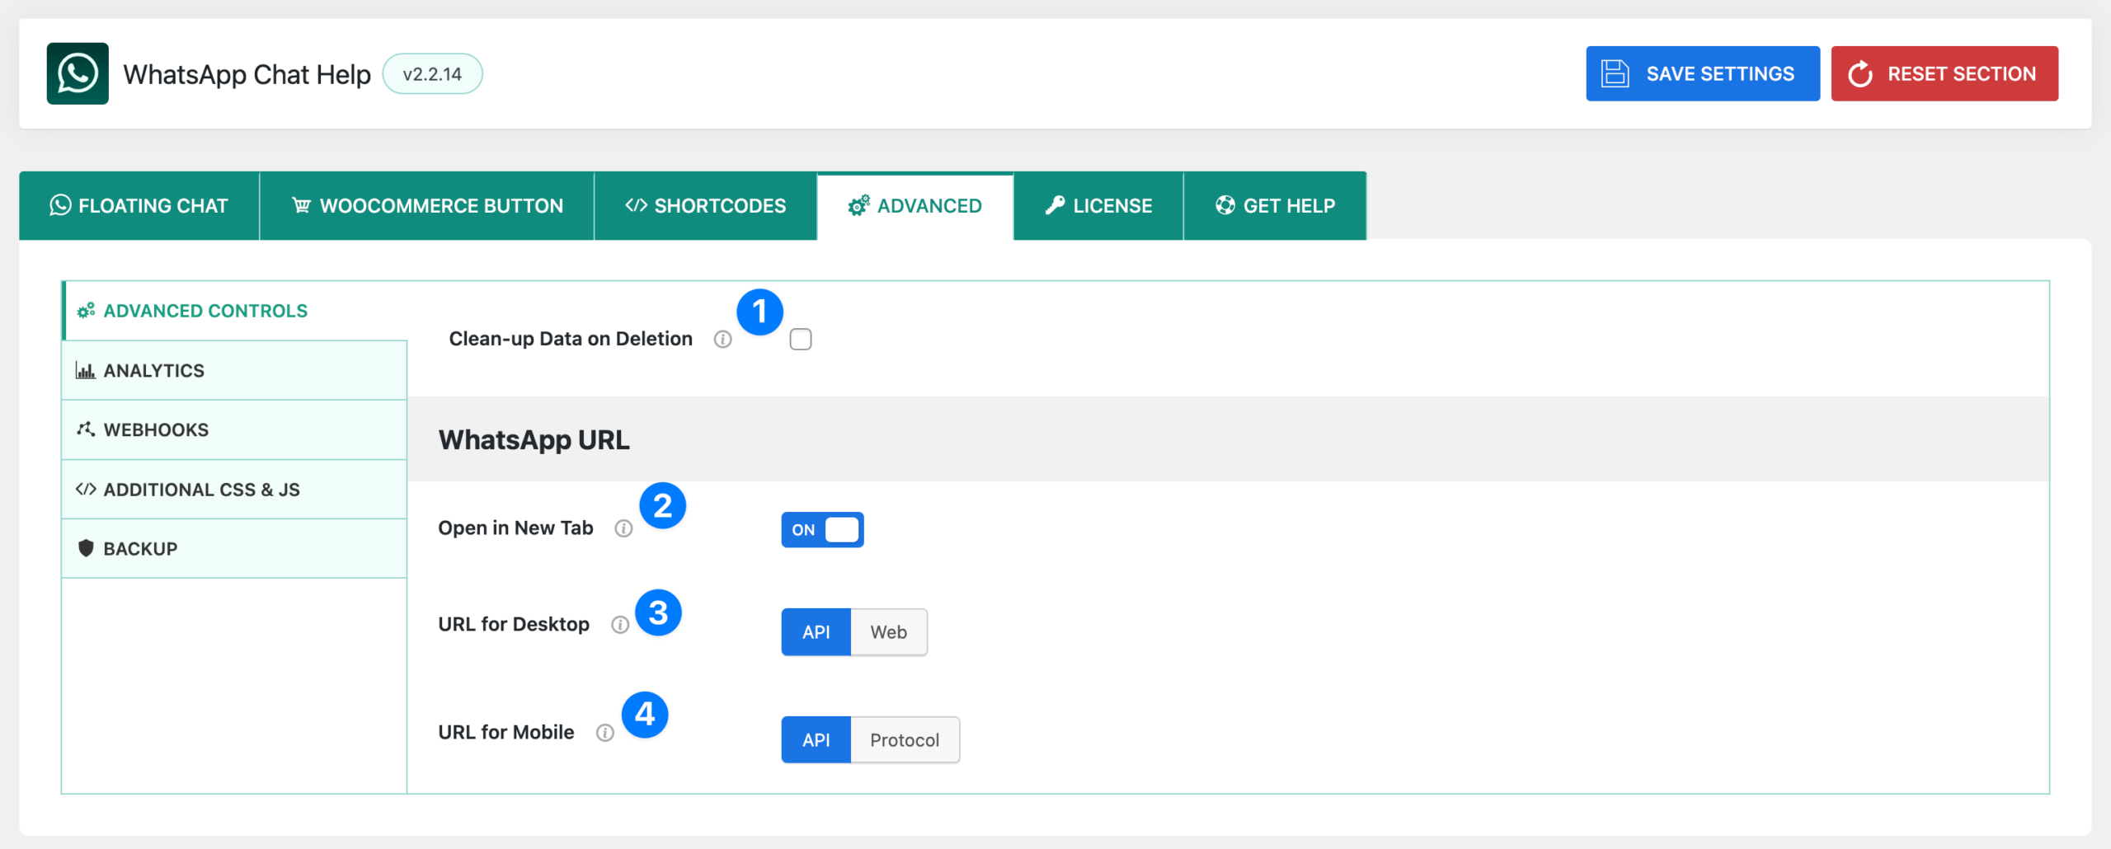The width and height of the screenshot is (2111, 849).
Task: Toggle the Open in New Tab switch
Action: (822, 530)
